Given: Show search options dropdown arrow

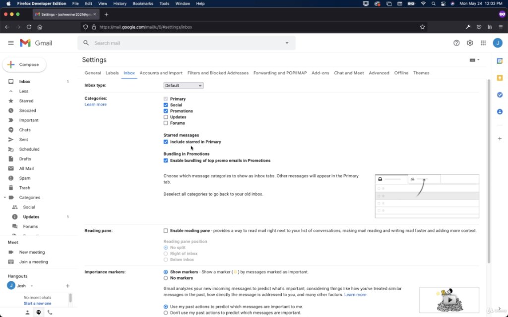Looking at the screenshot, I should 287,43.
